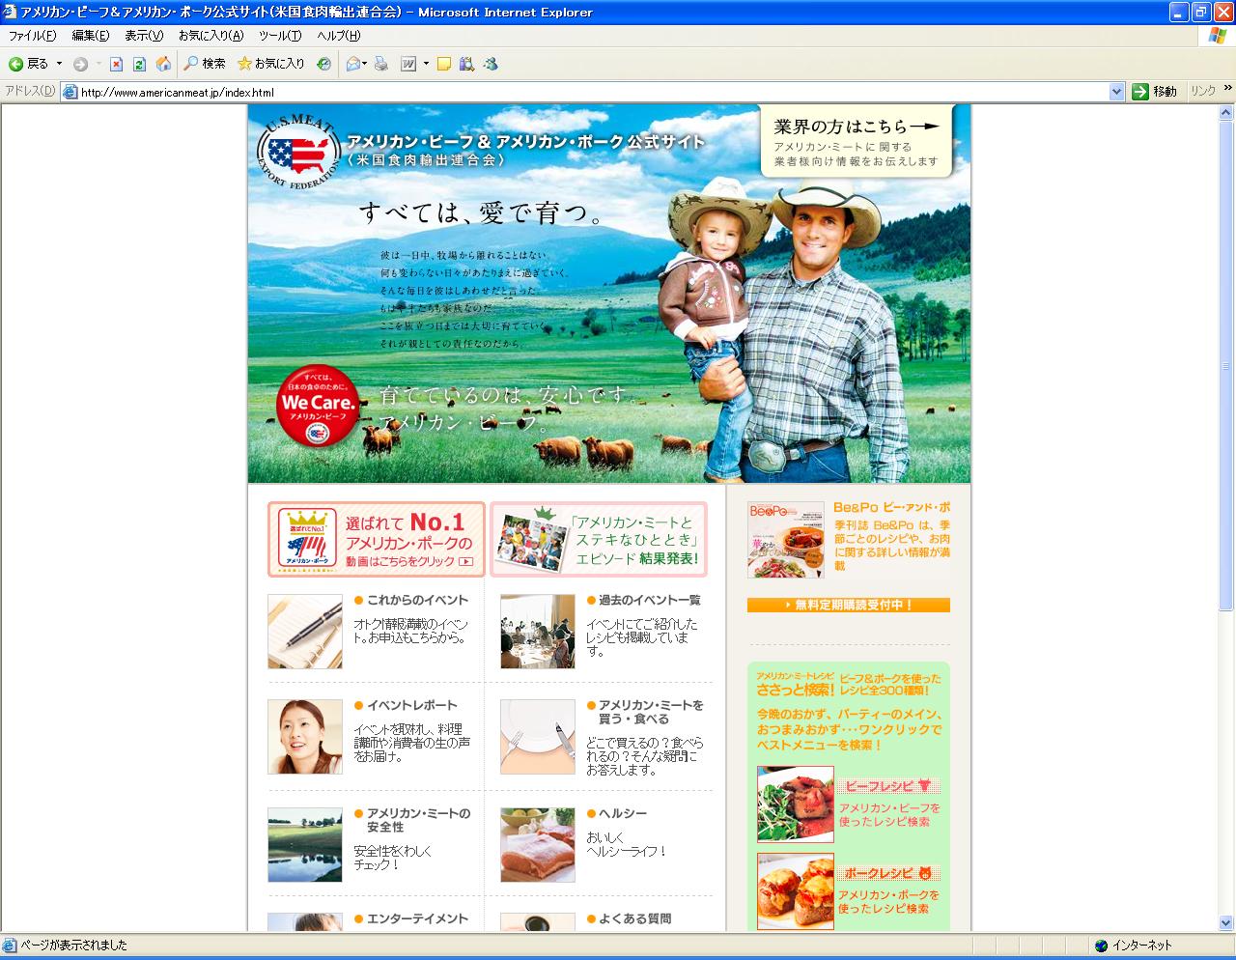Viewport: 1236px width, 960px height.
Task: Expand the Edit button dropdown arrow
Action: 426,64
